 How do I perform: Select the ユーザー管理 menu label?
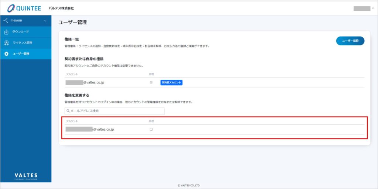click(21, 54)
